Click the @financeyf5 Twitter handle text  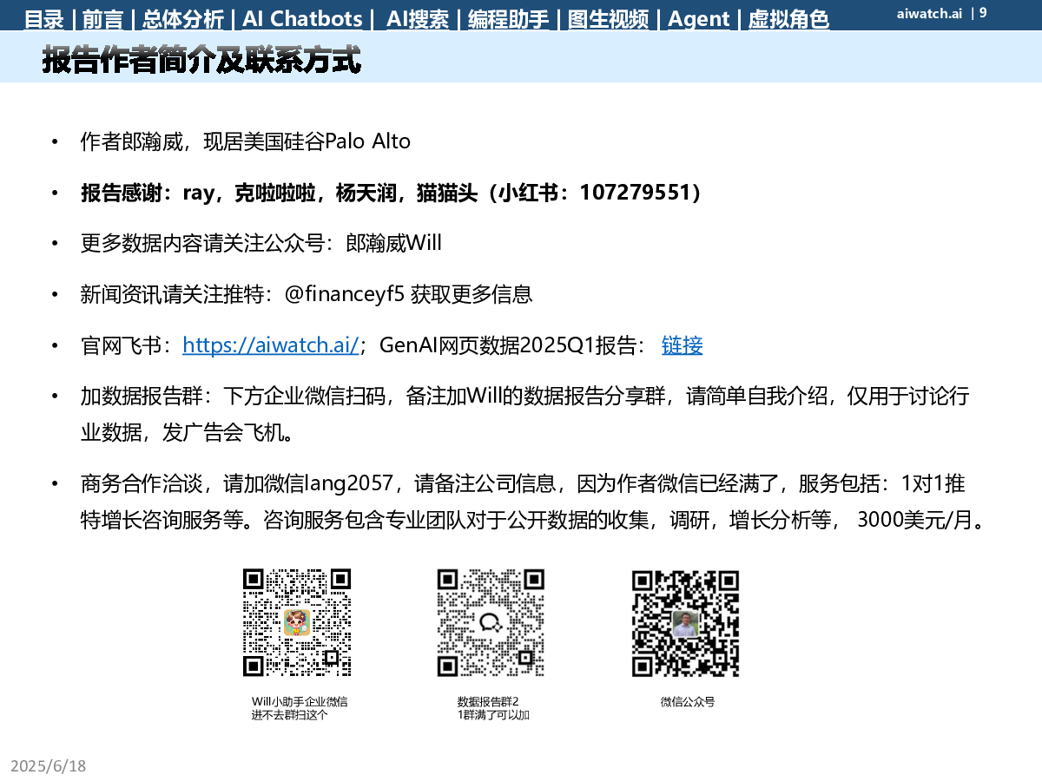[346, 294]
